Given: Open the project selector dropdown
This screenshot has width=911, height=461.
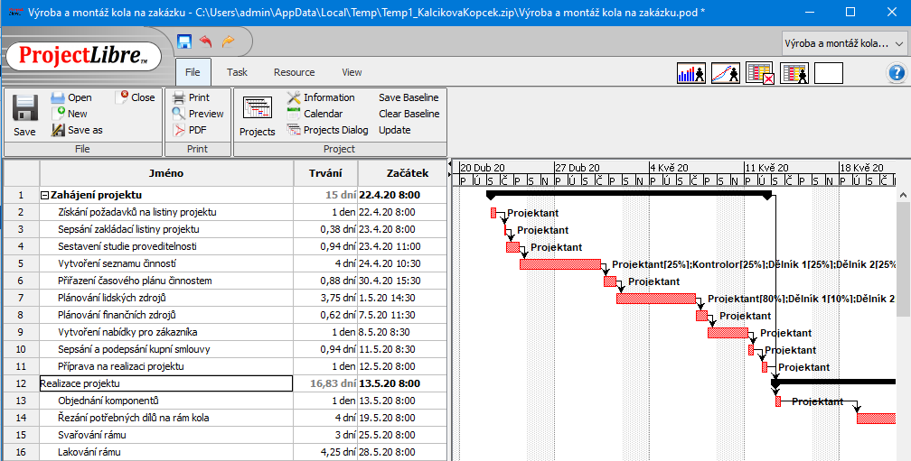Looking at the screenshot, I should click(844, 43).
